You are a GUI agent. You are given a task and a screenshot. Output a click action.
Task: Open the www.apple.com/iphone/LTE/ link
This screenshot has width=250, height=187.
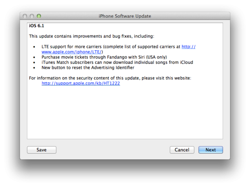click(x=71, y=52)
